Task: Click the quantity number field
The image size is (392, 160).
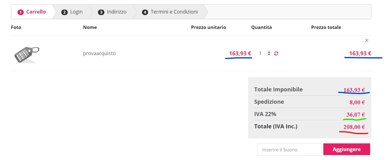Action: (x=261, y=54)
